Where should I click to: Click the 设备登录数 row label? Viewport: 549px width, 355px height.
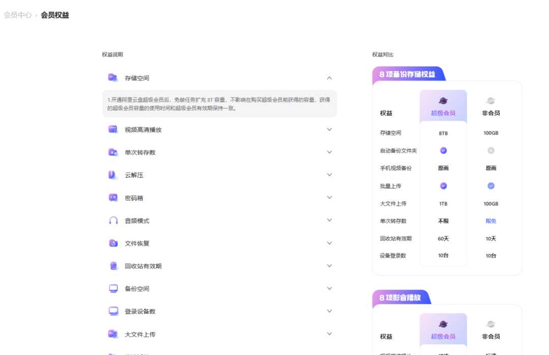coord(393,255)
